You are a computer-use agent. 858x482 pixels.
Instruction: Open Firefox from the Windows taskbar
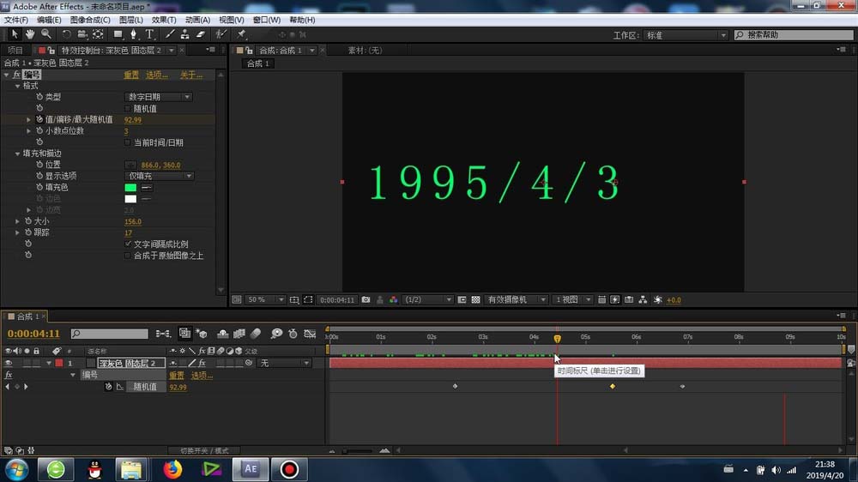[x=173, y=469]
